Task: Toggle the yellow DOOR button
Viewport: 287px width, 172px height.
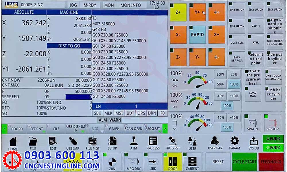Action: [x=173, y=162]
